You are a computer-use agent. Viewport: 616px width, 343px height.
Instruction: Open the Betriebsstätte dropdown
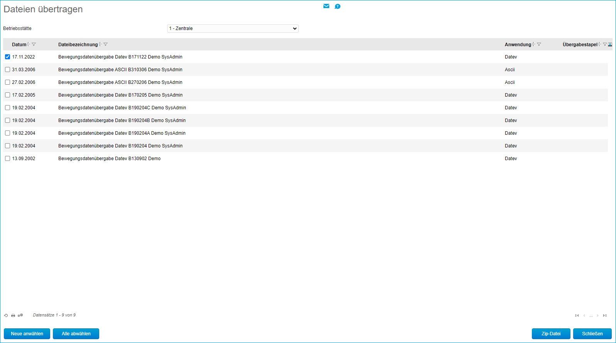pyautogui.click(x=233, y=28)
